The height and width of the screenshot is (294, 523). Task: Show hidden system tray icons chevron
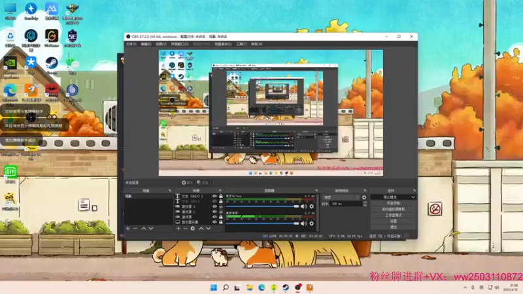[x=465, y=287]
